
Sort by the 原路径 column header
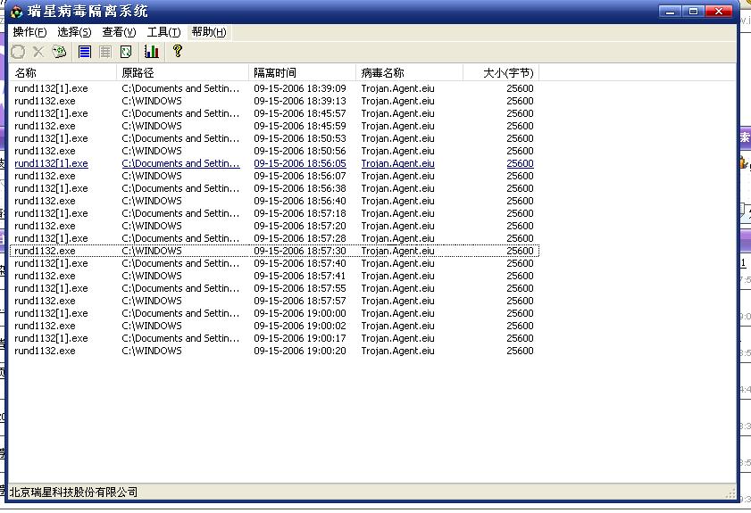182,73
